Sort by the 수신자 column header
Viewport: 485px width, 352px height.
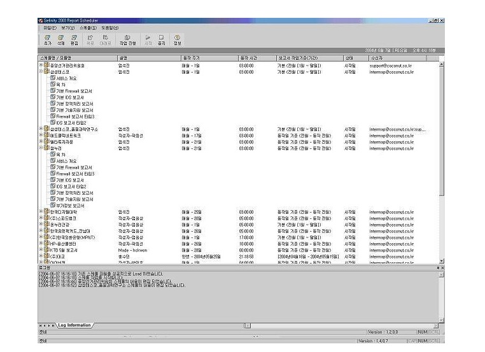[x=398, y=58]
